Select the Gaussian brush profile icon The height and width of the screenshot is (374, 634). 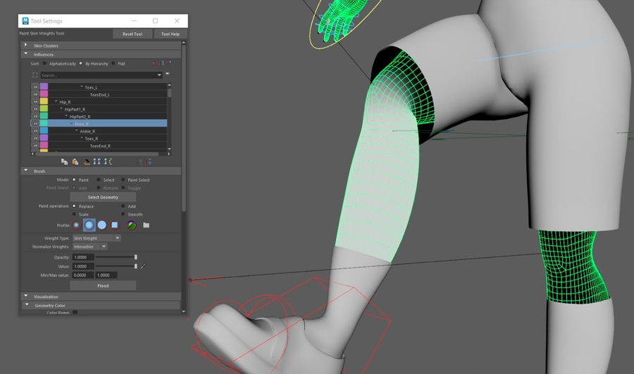point(76,225)
